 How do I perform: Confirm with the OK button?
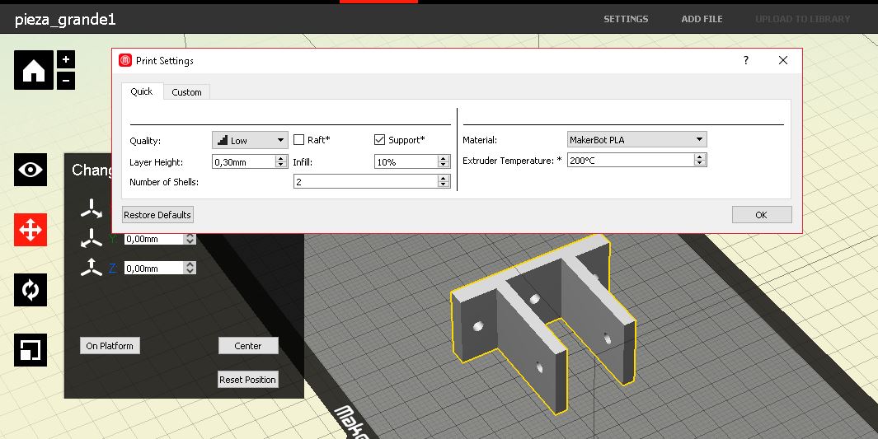click(x=762, y=215)
